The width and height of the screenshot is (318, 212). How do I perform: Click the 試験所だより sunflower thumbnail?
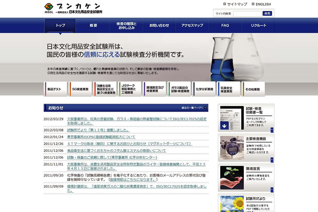232,204
